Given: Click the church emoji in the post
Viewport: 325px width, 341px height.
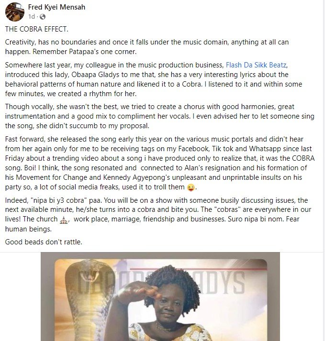Looking at the screenshot, I should click(x=64, y=220).
